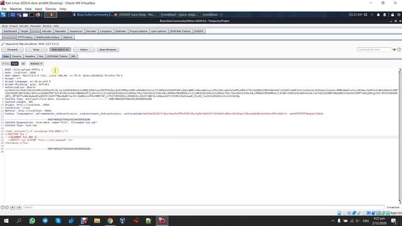The image size is (402, 226).
Task: Open the Kali applications menu icon
Action: pos(3,15)
